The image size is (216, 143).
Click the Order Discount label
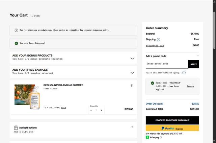pyautogui.click(x=154, y=104)
